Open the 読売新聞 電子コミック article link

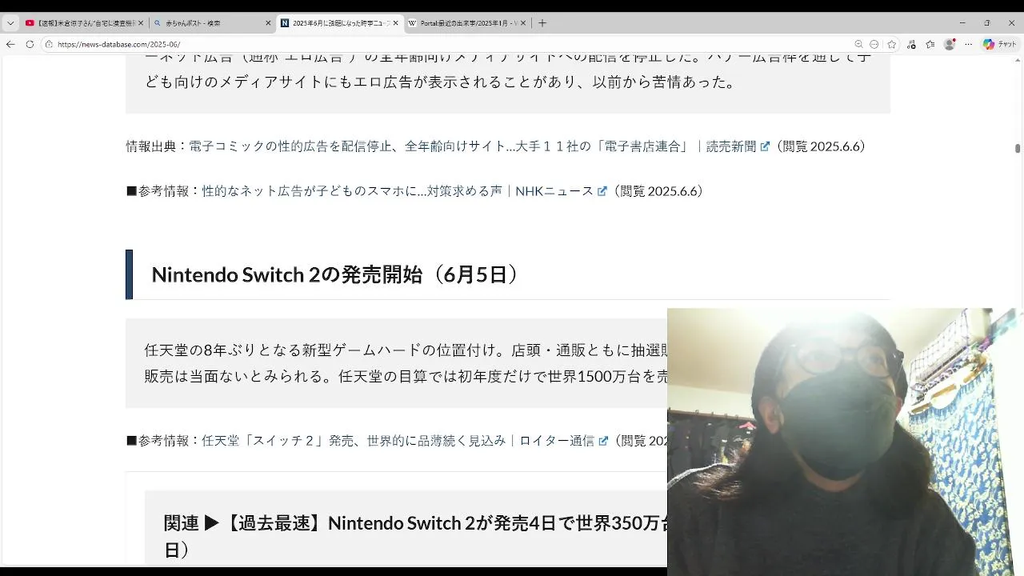point(472,146)
